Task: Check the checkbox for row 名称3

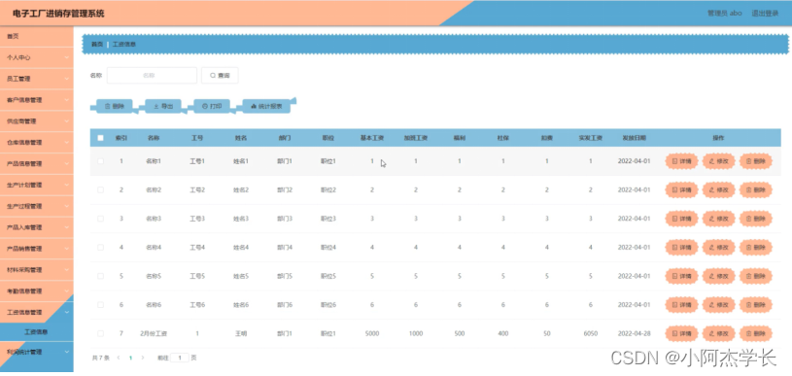Action: pos(100,219)
